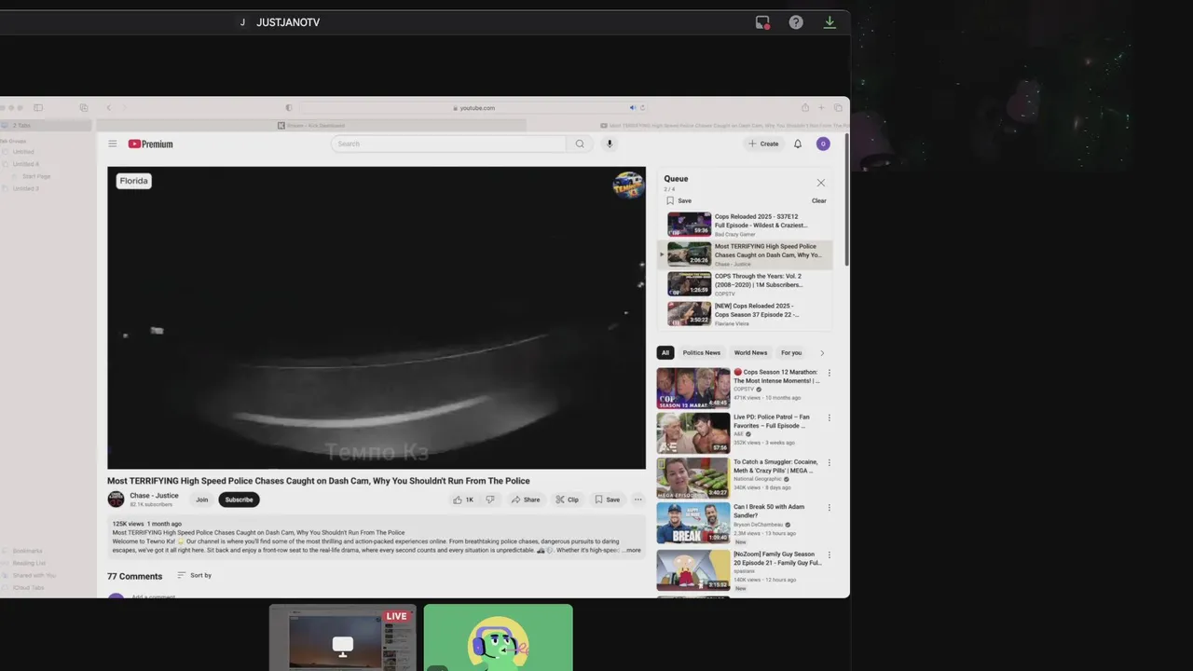The width and height of the screenshot is (1193, 671).
Task: Open Reading List in Safari sidebar
Action: [x=29, y=563]
